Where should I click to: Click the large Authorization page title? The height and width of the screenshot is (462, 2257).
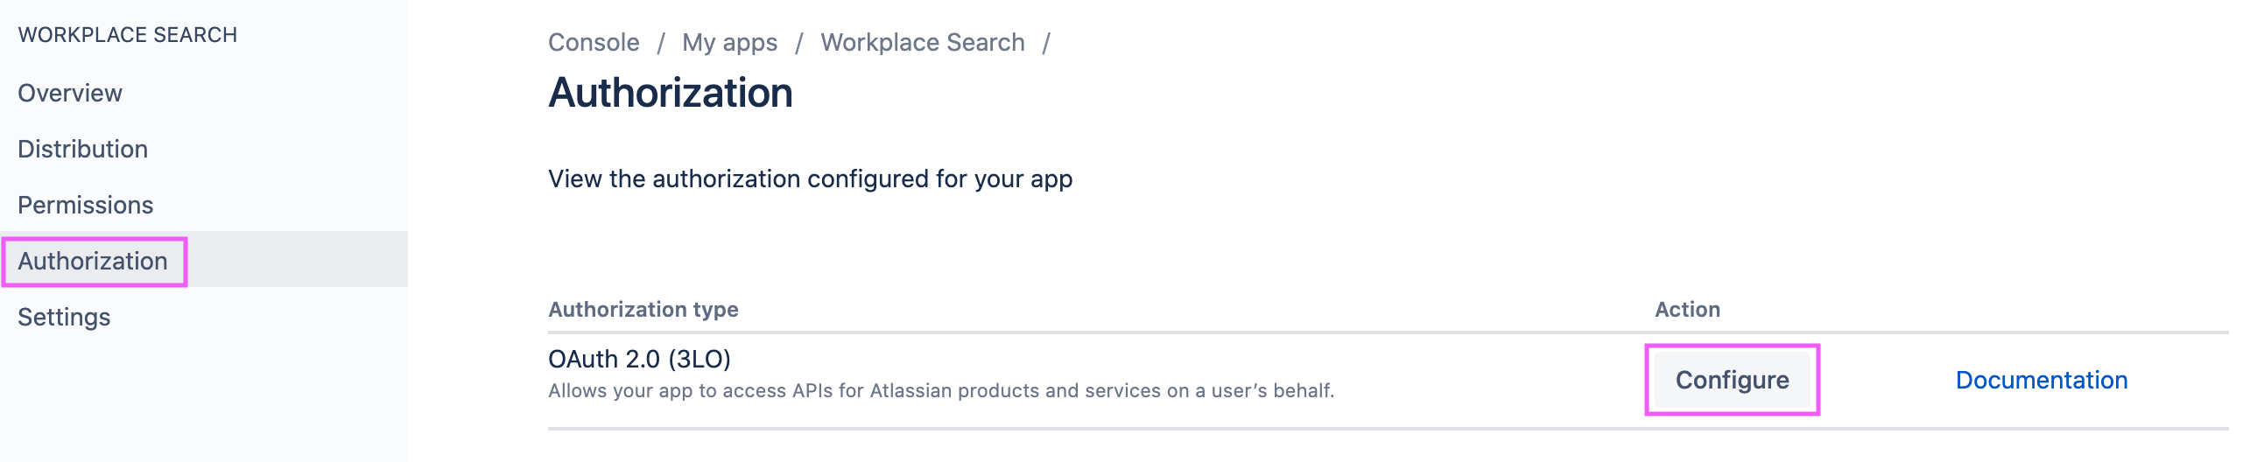coord(671,93)
